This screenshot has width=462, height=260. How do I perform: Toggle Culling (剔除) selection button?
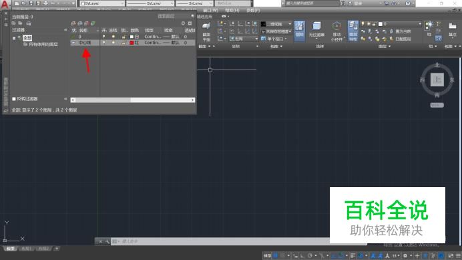pos(300,31)
